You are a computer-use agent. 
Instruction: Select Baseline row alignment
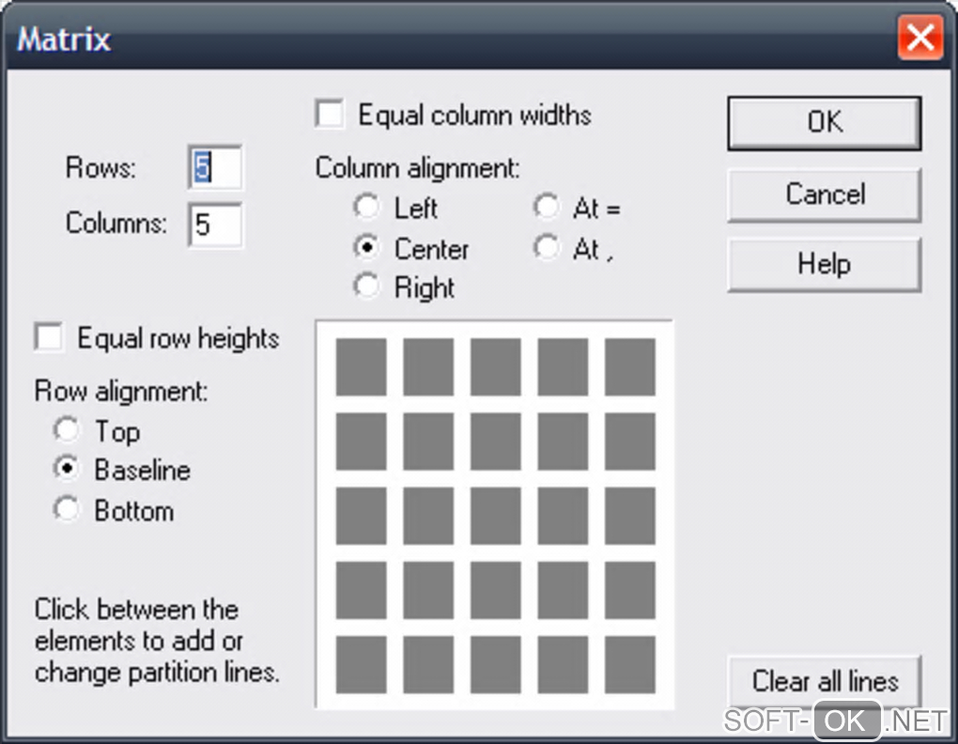[67, 469]
